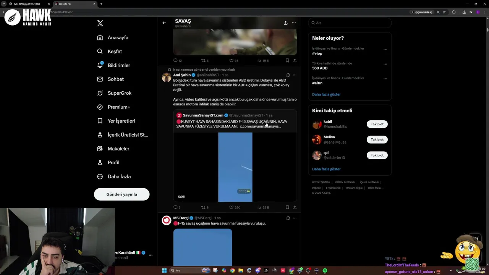Click the Windows taskbar Ara search box

coord(190,270)
